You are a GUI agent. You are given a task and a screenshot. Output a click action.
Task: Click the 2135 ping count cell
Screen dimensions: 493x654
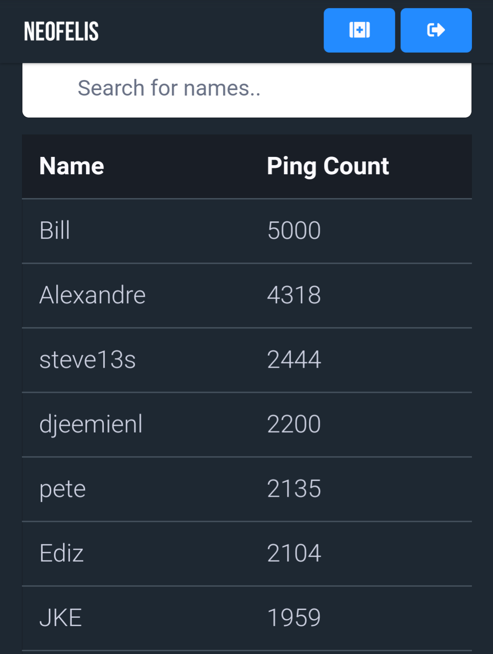point(294,489)
